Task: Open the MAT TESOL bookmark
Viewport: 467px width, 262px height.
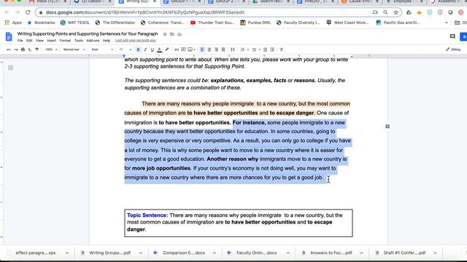Action: [x=74, y=23]
